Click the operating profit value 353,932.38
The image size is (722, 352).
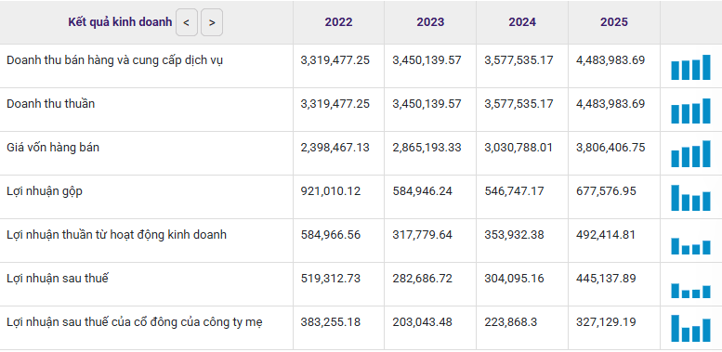tap(515, 235)
